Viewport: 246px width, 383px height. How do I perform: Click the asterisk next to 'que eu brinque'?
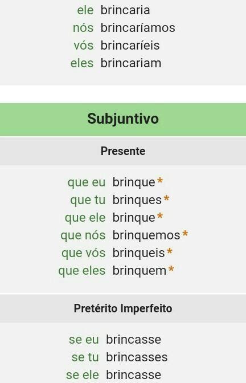pos(160,181)
